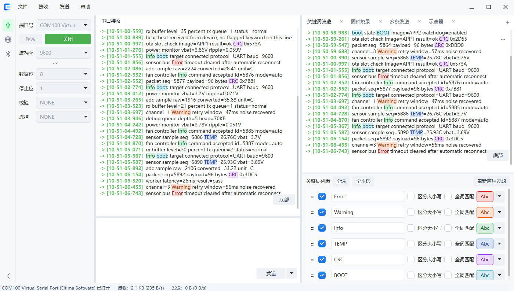Image resolution: width=514 pixels, height=291 pixels.
Task: Open the three-dots menu in the filter log
Action: point(503,39)
